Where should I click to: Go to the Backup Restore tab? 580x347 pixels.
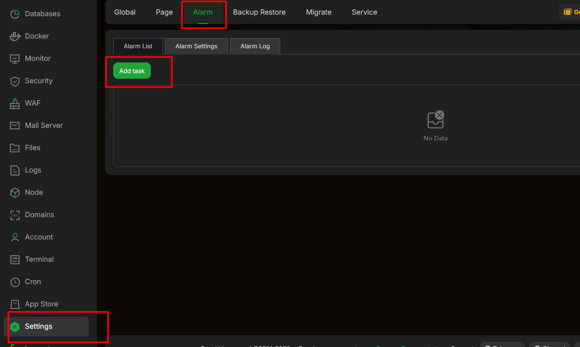259,12
